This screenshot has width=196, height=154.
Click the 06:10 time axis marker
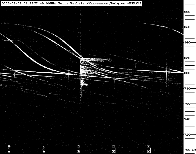pos(9,149)
